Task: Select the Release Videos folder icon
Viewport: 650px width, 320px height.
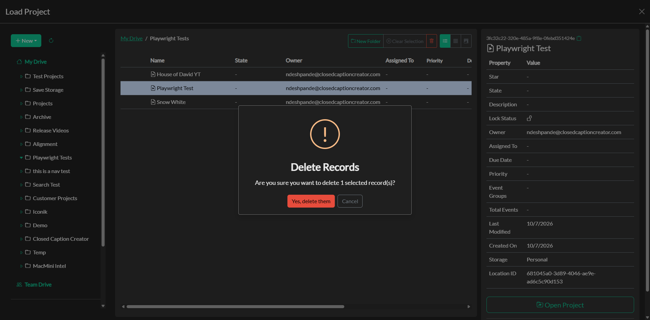Action: 28,130
